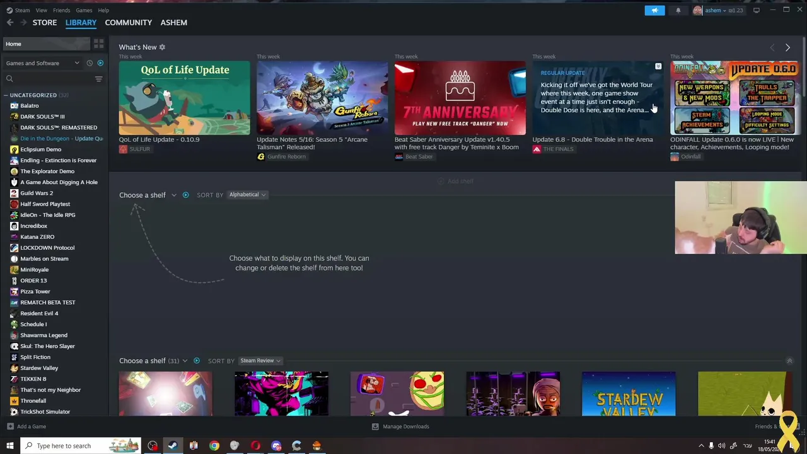
Task: Open Windows Start menu
Action: tap(10, 446)
